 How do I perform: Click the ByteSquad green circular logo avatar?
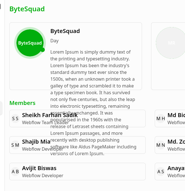(x=30, y=43)
